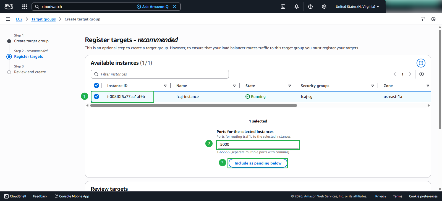Viewport: 442px width, 201px height.
Task: Open Cookie preferences
Action: tap(423, 196)
